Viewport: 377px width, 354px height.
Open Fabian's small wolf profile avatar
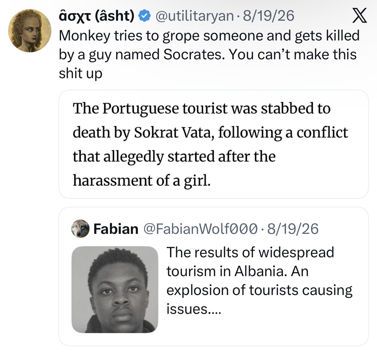pos(80,228)
